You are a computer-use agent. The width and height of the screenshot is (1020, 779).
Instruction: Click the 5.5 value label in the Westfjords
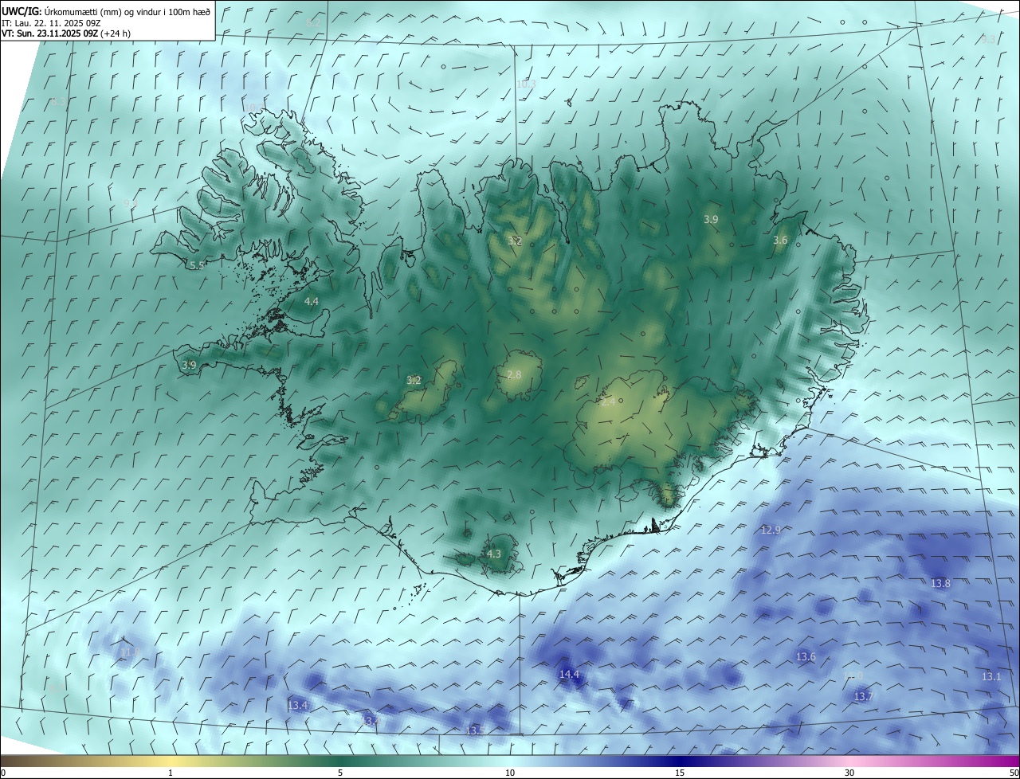[x=196, y=265]
